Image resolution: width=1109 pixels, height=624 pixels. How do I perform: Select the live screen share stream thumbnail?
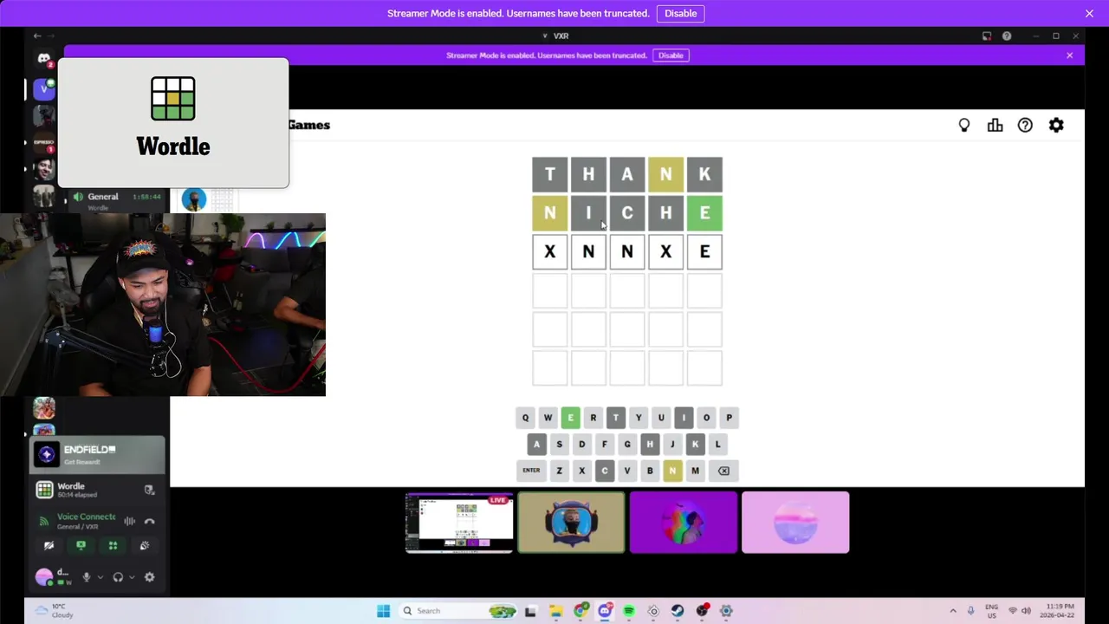pos(459,523)
